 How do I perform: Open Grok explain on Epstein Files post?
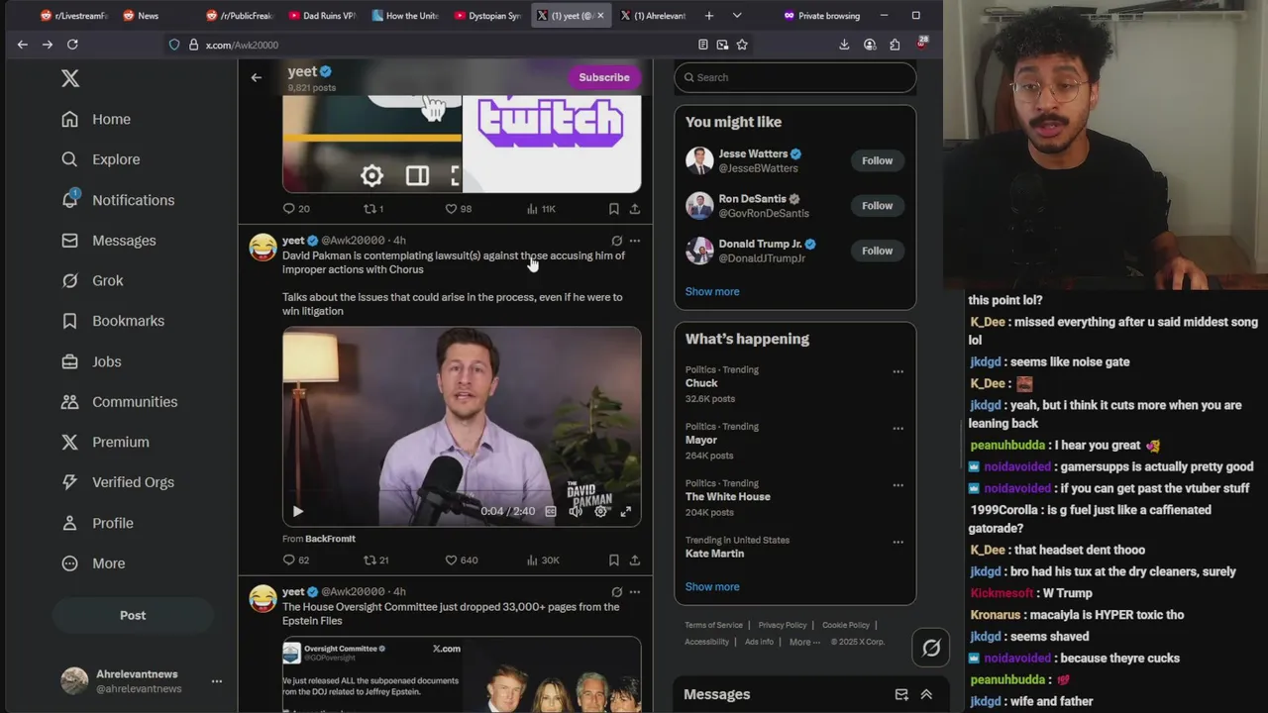point(616,592)
